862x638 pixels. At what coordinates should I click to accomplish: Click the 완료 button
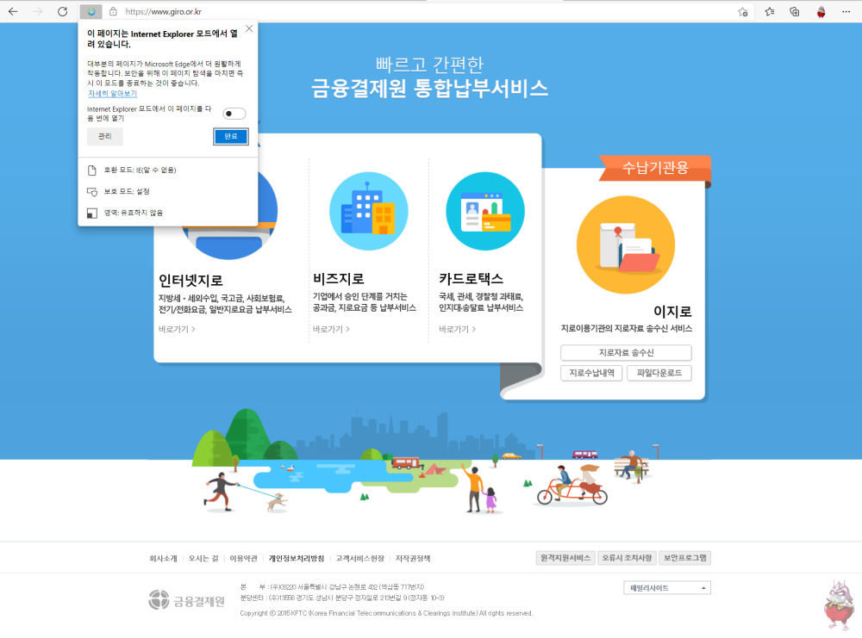[231, 136]
